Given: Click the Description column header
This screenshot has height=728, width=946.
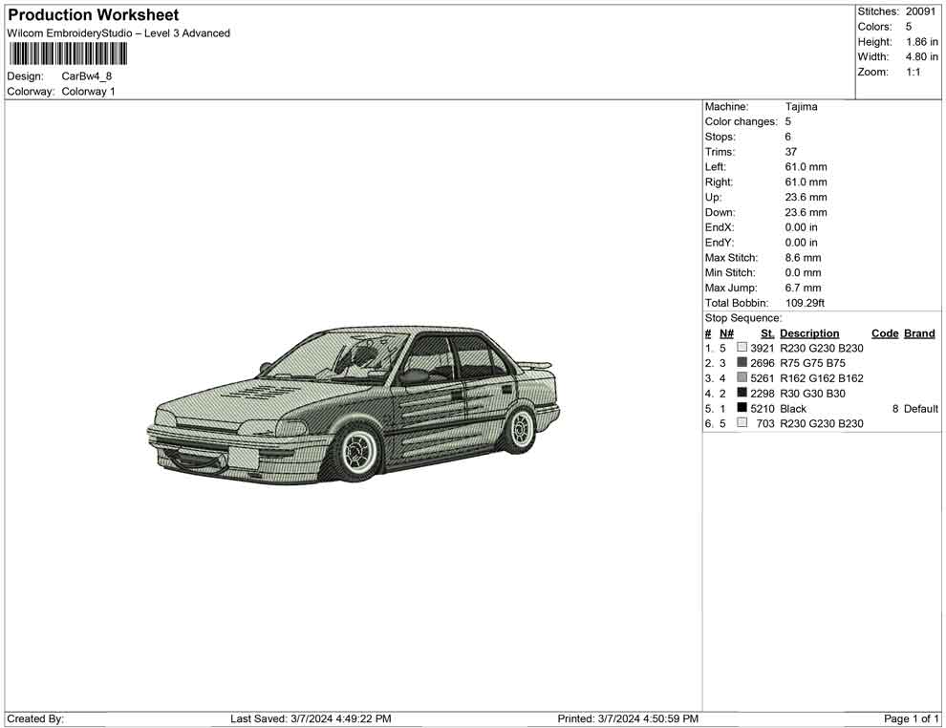Looking at the screenshot, I should click(809, 333).
